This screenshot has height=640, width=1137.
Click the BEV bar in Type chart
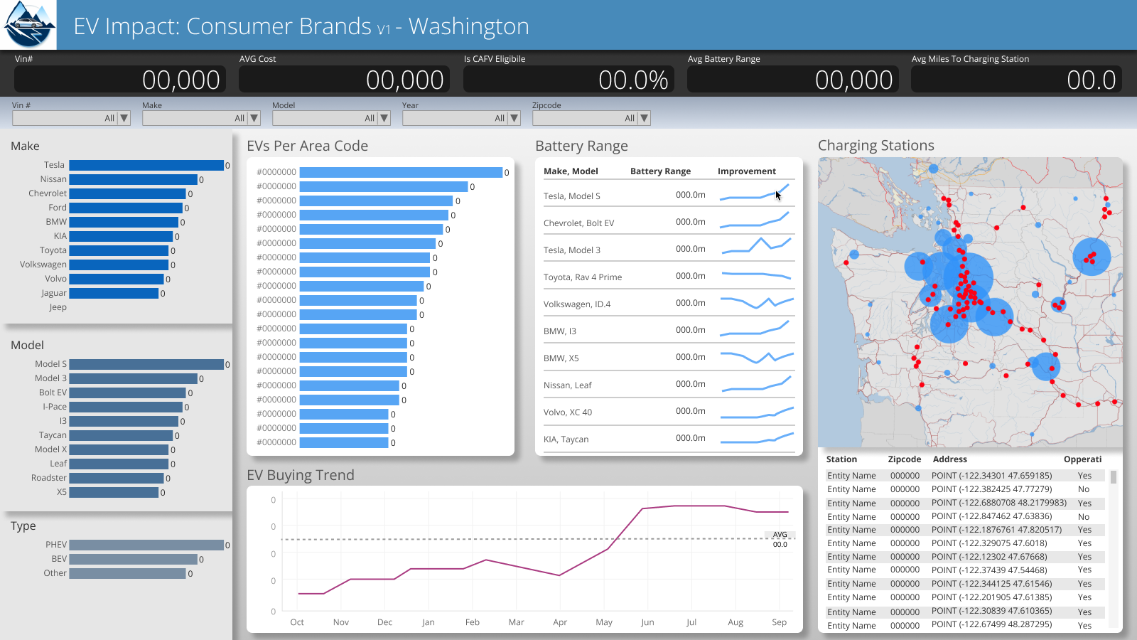pos(133,559)
